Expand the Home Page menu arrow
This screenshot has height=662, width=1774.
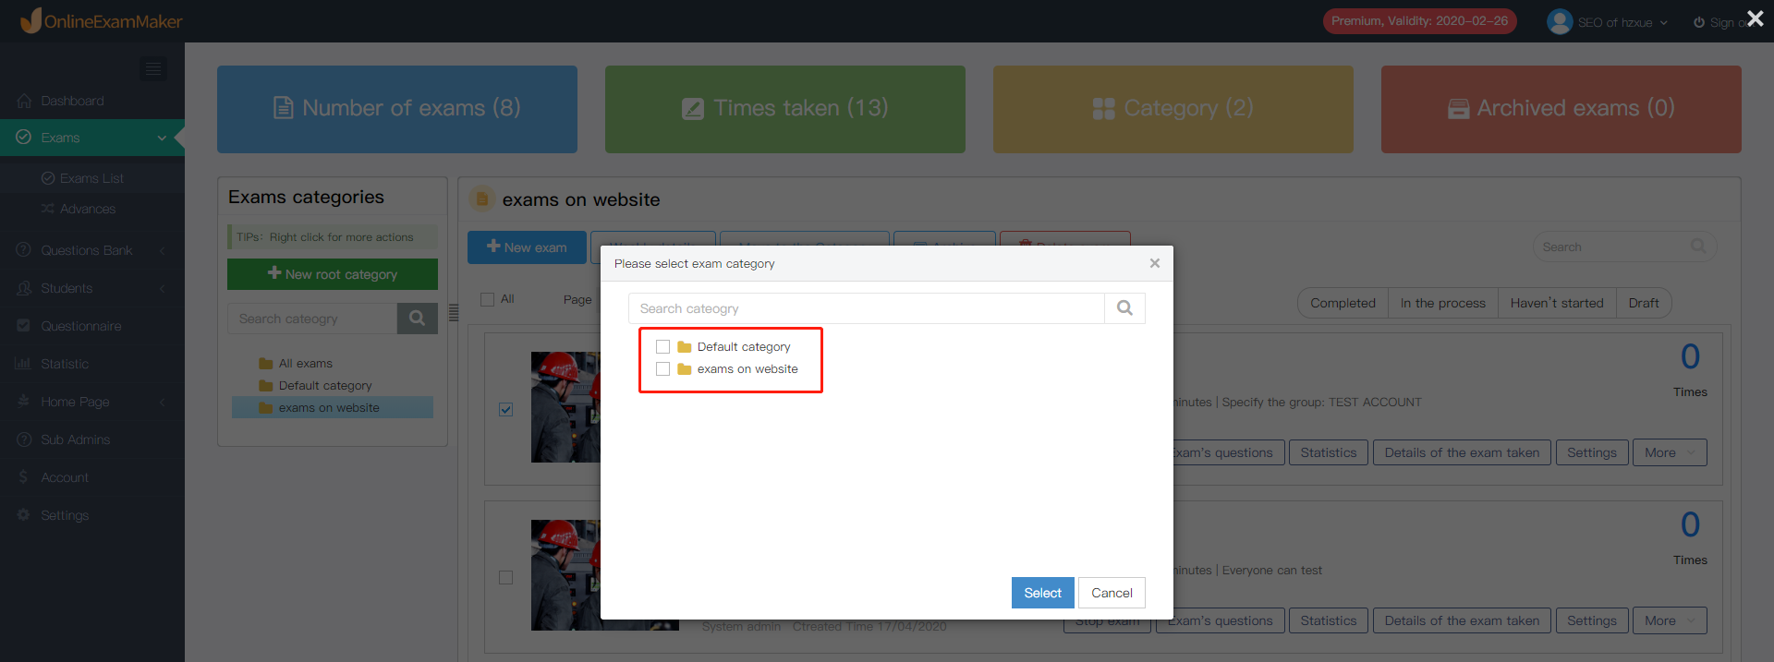163,402
